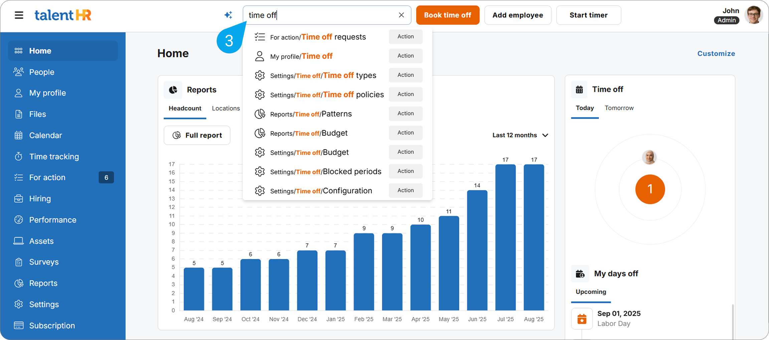The image size is (769, 340).
Task: Click the People icon in sidebar
Action: point(18,72)
